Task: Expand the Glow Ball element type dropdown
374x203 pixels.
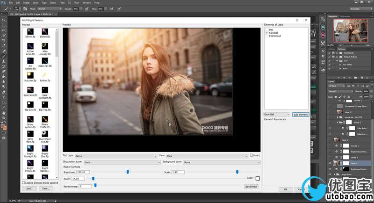Action: tap(277, 115)
